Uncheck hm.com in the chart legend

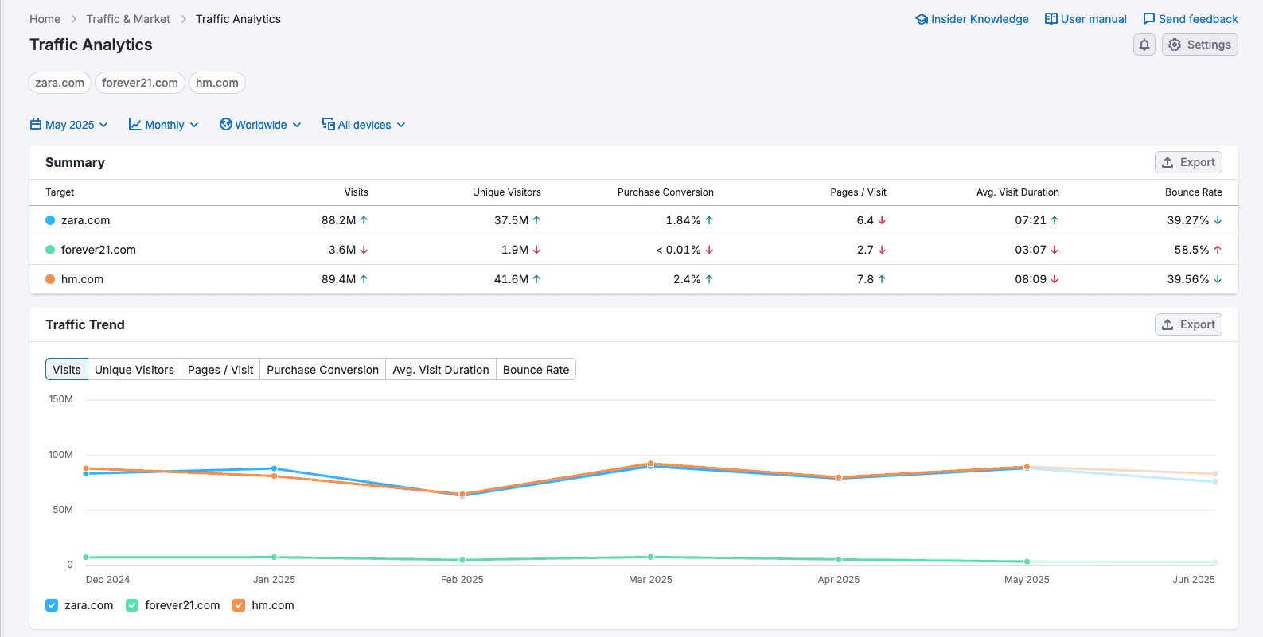click(x=239, y=605)
